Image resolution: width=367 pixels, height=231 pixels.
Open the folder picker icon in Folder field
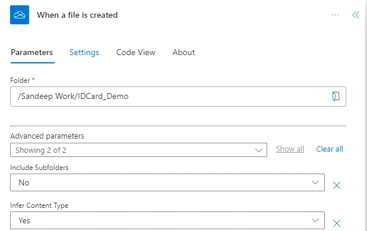coord(336,97)
